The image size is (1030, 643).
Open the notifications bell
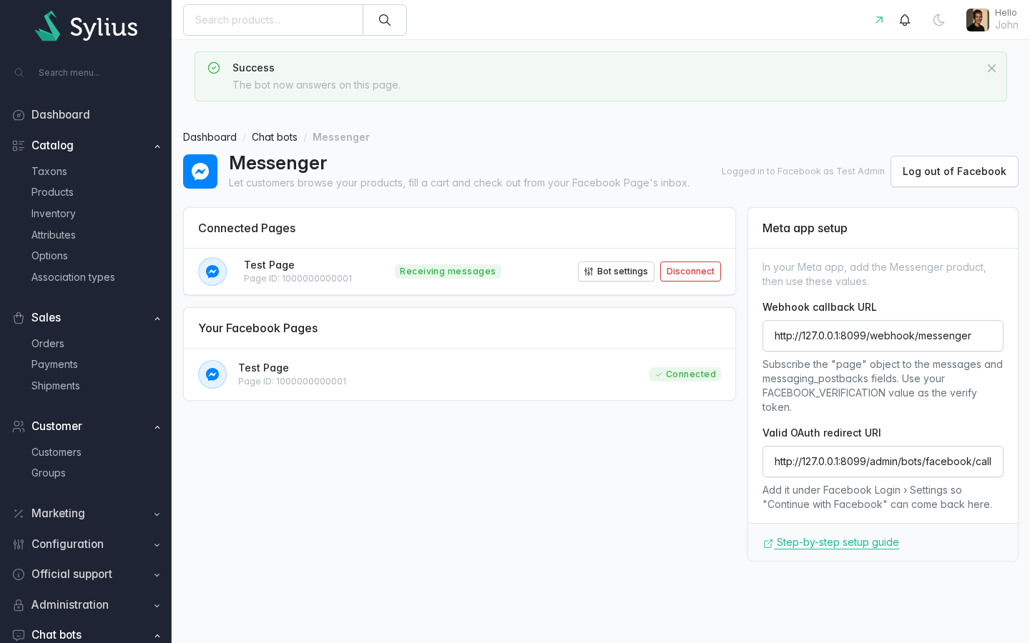click(x=905, y=20)
